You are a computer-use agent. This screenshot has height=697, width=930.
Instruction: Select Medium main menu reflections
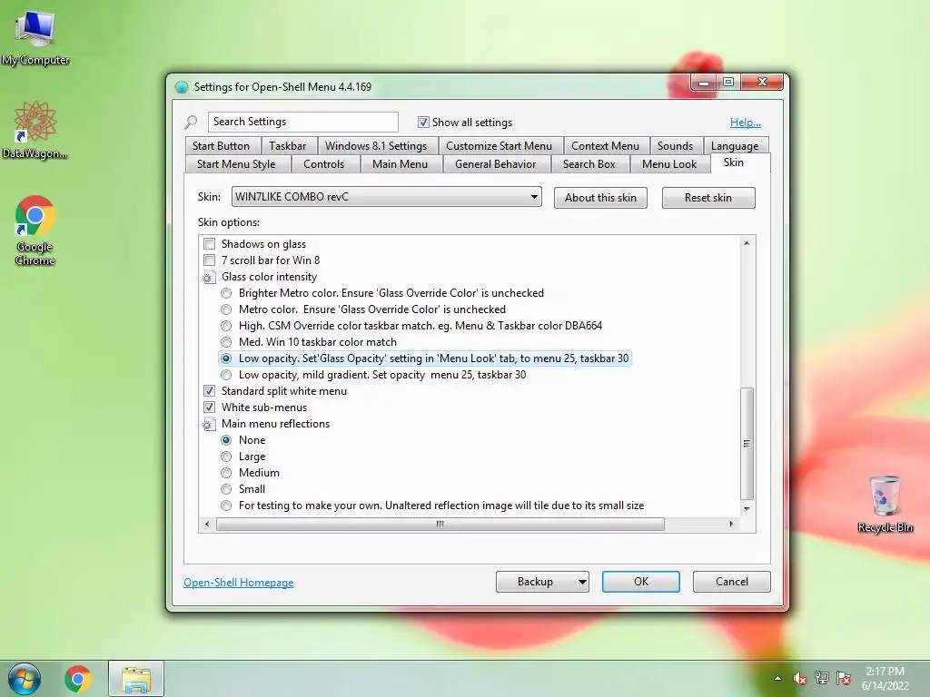226,473
